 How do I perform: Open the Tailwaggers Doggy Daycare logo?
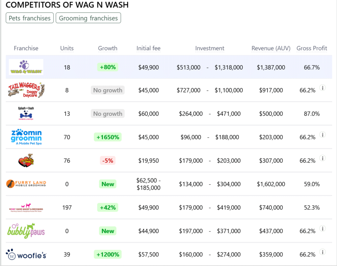[26, 90]
